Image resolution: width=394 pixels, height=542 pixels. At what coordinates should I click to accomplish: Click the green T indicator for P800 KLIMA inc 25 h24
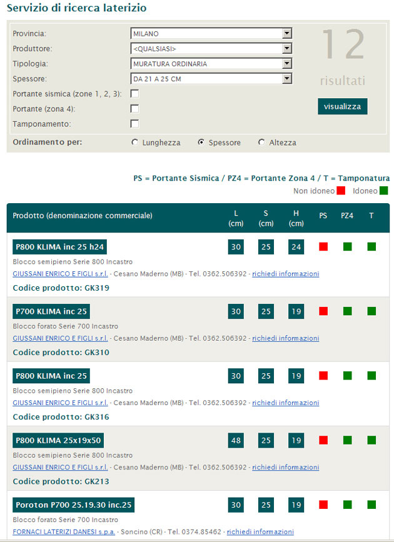371,246
